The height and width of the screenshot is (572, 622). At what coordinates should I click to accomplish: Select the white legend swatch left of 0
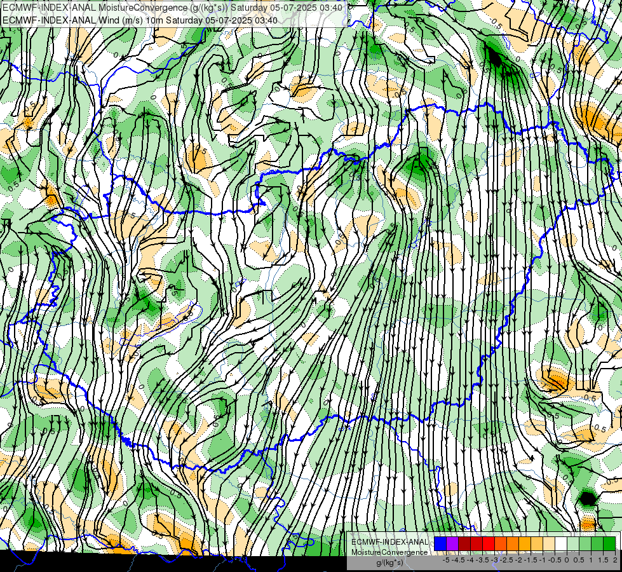click(561, 544)
